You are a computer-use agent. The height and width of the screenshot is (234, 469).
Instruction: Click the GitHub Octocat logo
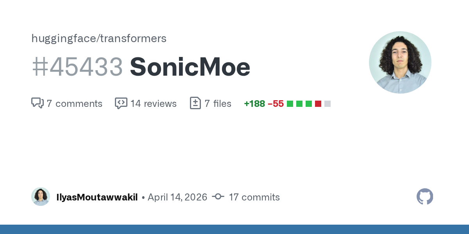425,197
